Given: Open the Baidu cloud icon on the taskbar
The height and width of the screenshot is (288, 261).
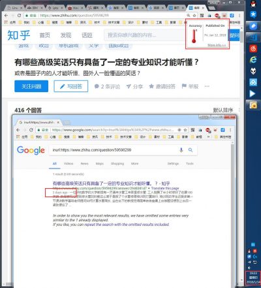Looking at the screenshot, I should point(253,82).
